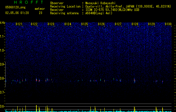Click the gray vertical range bar on frequency axis
The image size is (176, 112).
pyautogui.click(x=5, y=74)
